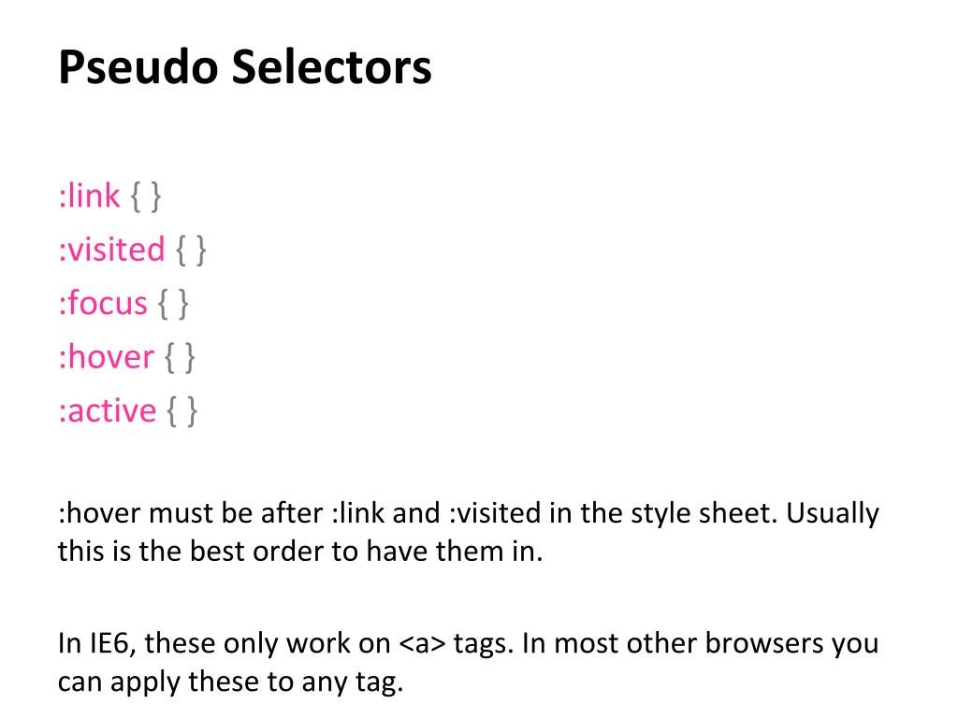
Task: Click the :visited selector text
Action: tap(112, 250)
